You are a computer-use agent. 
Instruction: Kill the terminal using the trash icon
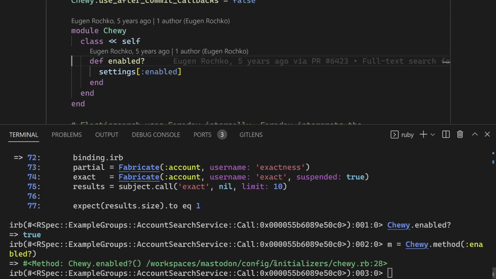[460, 134]
